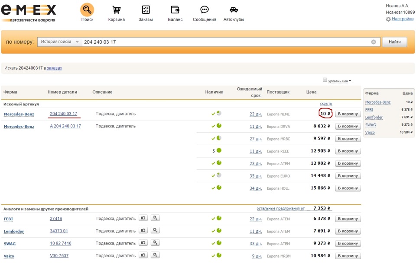Click the 22 дн. term in NEME row
The image size is (416, 264).
[x=256, y=114]
